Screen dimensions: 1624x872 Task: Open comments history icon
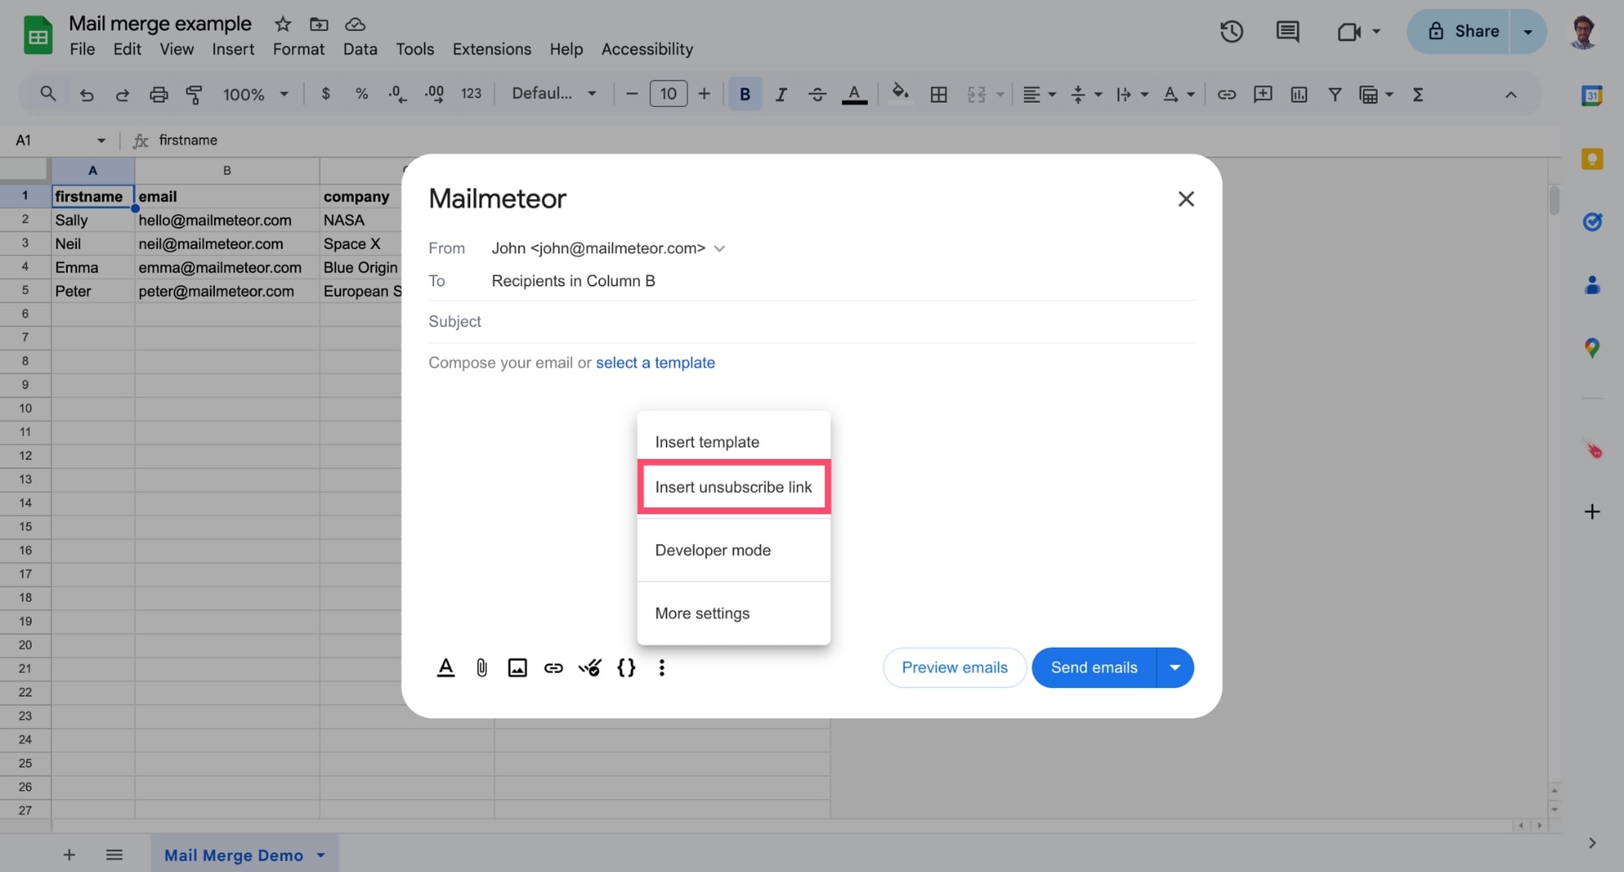point(1287,32)
